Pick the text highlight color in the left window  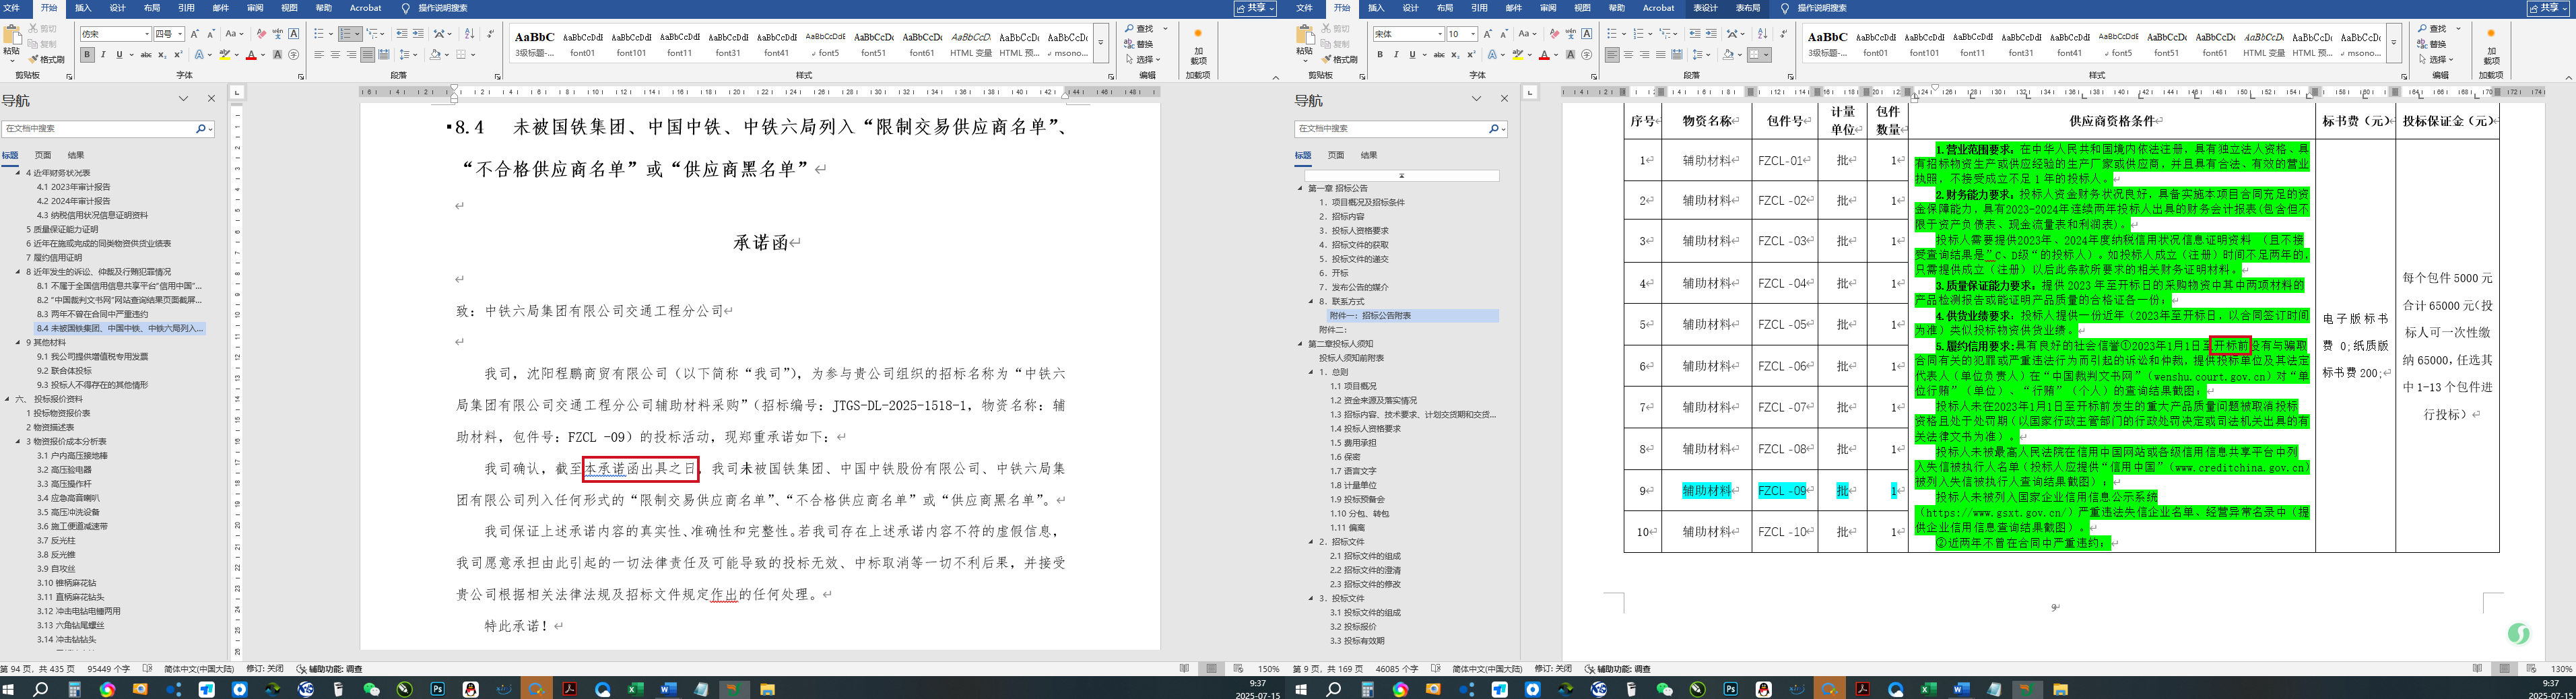click(224, 54)
